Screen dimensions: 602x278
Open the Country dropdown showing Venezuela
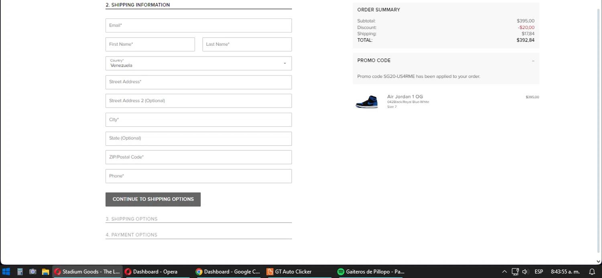[x=199, y=63]
